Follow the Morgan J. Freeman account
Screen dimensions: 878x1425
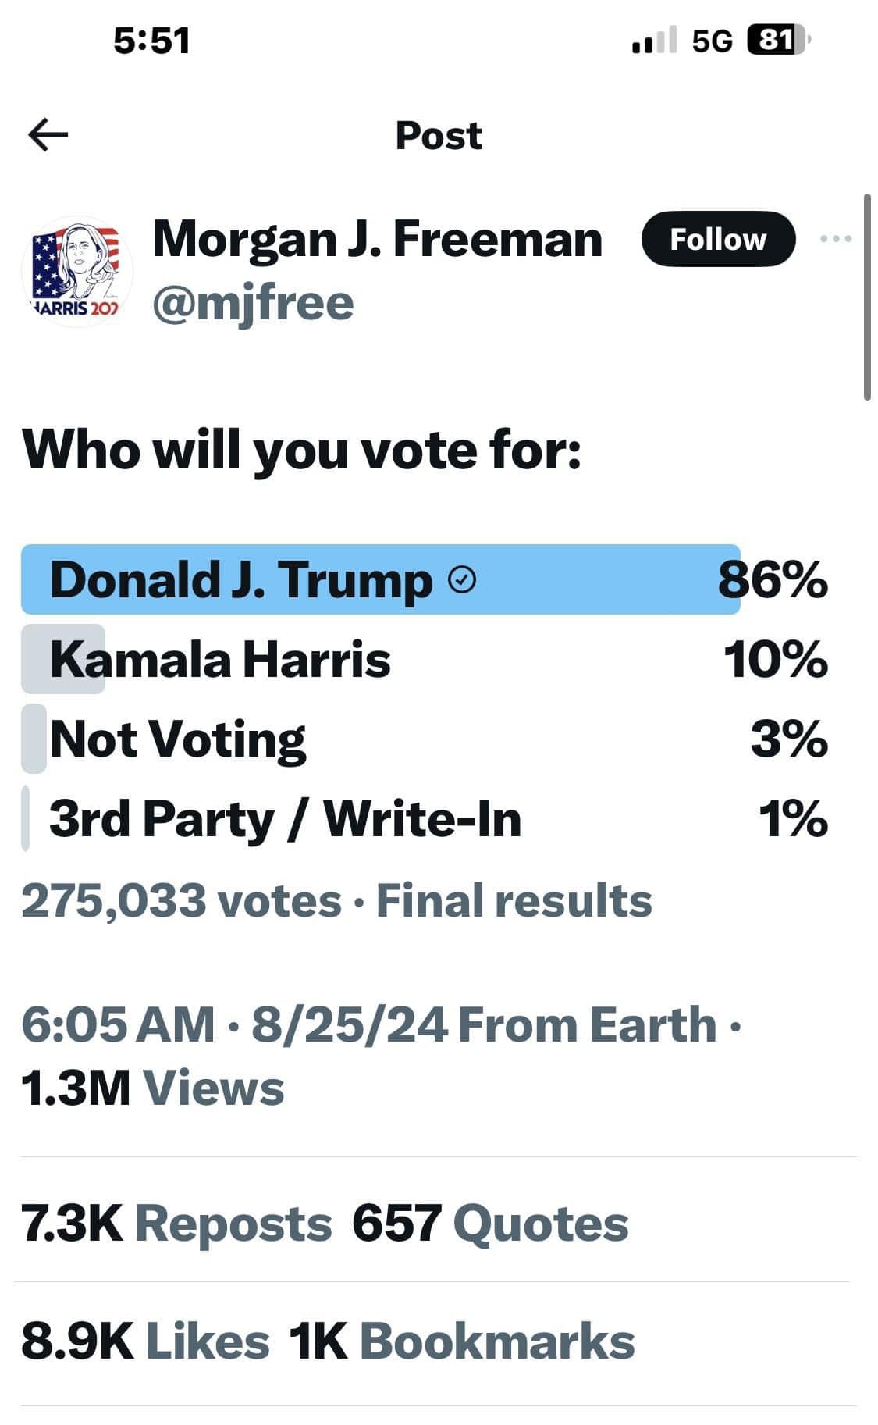click(718, 239)
